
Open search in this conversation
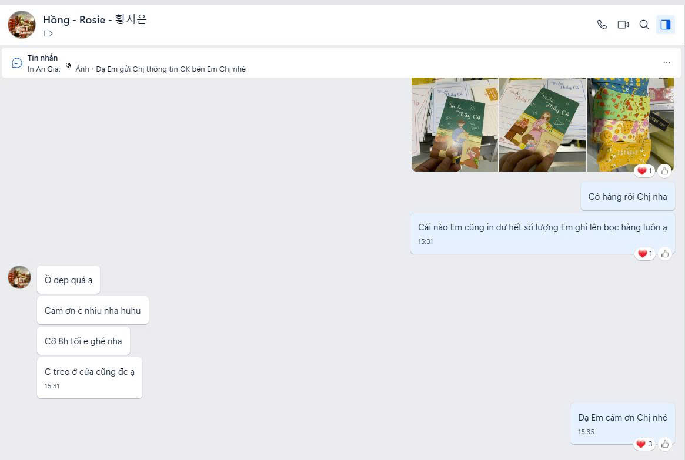click(x=644, y=25)
